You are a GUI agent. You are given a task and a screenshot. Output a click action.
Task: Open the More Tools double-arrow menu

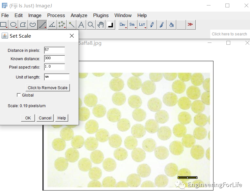coord(191,25)
